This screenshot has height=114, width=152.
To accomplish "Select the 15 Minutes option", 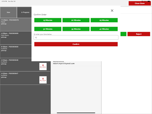I will (48, 20).
